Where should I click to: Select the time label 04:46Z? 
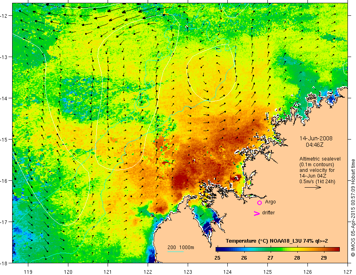[x=314, y=145]
